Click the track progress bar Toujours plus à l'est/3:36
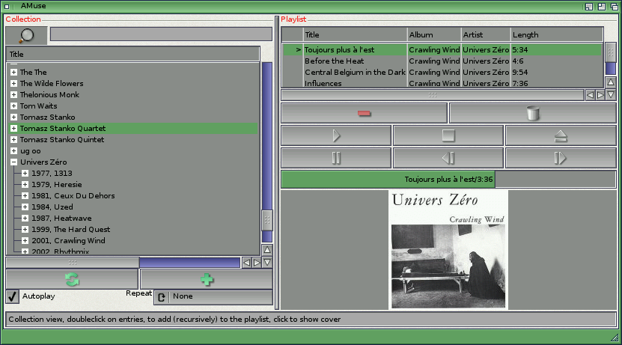The height and width of the screenshot is (345, 622). pyautogui.click(x=448, y=180)
